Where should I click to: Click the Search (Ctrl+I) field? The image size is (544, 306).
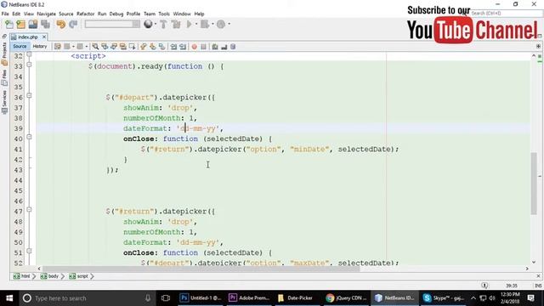tap(506, 14)
